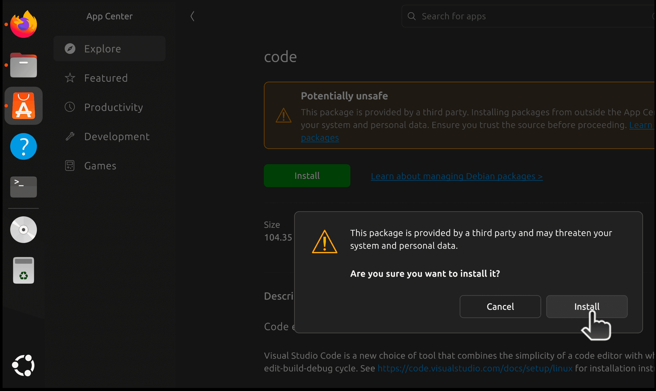Viewport: 656px width, 391px height.
Task: Click the Potentially unsafe heading
Action: 344,96
